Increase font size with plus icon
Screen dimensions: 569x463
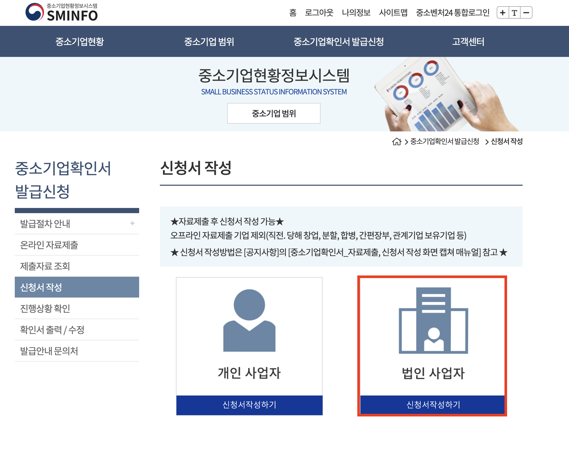tap(502, 12)
